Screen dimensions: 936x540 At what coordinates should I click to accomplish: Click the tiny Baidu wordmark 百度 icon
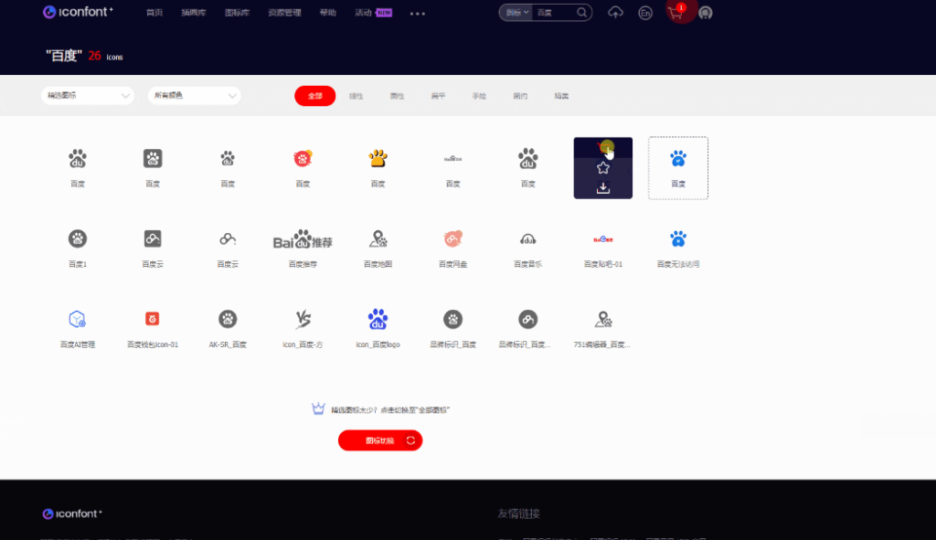(453, 159)
